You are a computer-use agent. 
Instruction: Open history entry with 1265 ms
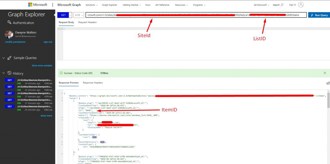click(28, 108)
